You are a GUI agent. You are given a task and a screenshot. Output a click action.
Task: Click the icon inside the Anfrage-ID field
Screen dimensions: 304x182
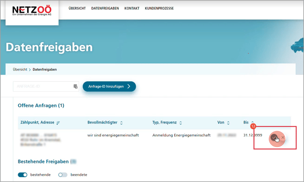click(75, 86)
